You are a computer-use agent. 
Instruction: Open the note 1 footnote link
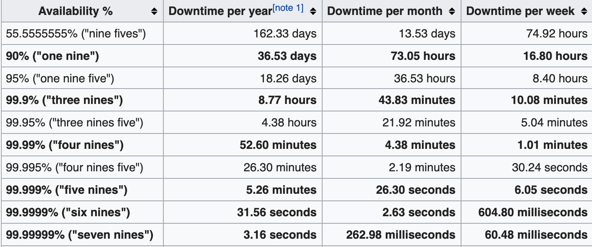288,8
